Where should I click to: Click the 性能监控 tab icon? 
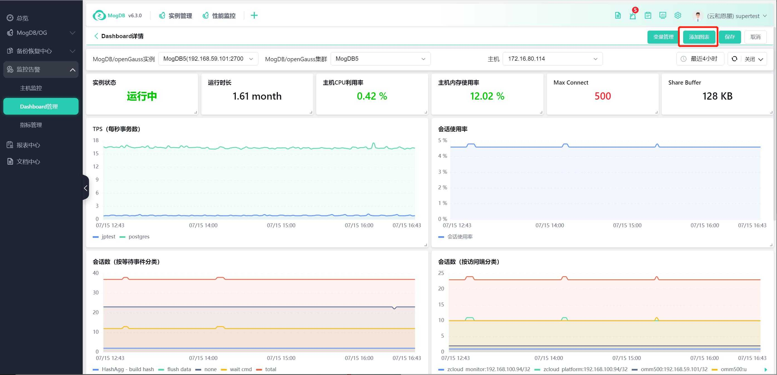pos(206,15)
